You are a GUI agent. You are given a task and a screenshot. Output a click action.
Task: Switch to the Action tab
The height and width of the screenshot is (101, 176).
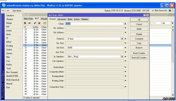[77, 19]
